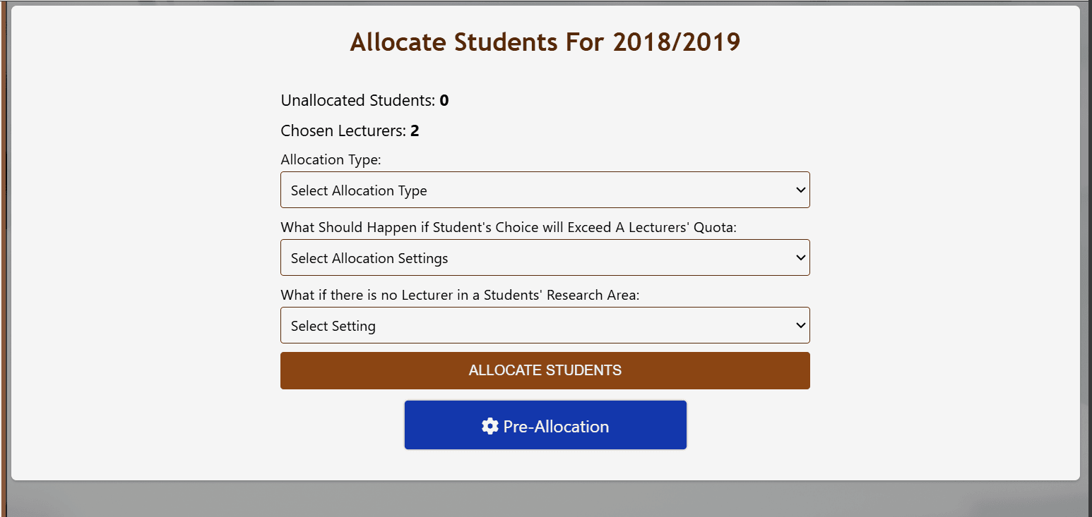Click the Unallocated Students count value 0

pyautogui.click(x=444, y=101)
